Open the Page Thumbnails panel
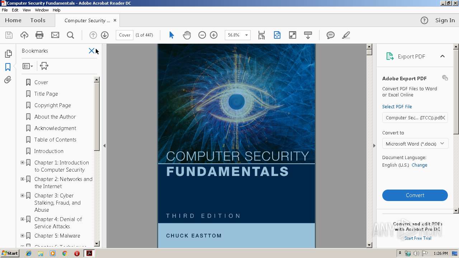The height and width of the screenshot is (258, 459). coord(8,54)
